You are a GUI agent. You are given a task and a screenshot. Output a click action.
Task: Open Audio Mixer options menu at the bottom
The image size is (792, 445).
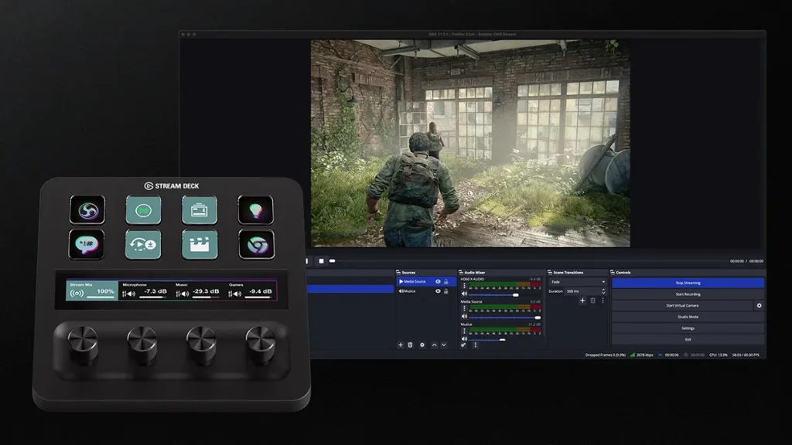pyautogui.click(x=476, y=345)
